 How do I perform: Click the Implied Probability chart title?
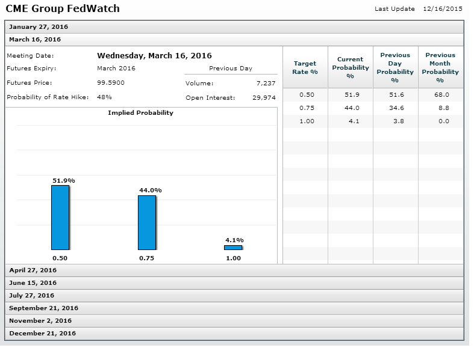[x=140, y=113]
